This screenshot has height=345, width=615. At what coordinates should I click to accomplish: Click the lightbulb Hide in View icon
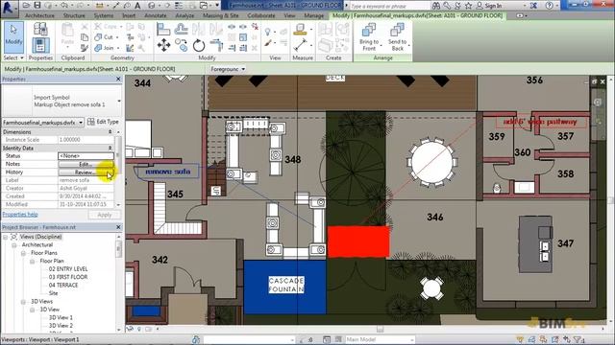(x=267, y=32)
